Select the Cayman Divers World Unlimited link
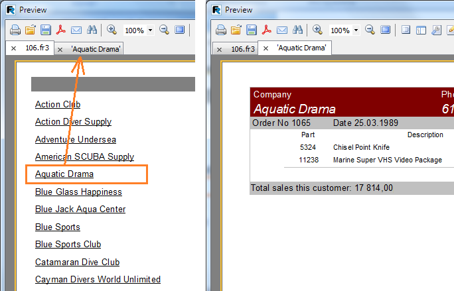 pyautogui.click(x=98, y=280)
